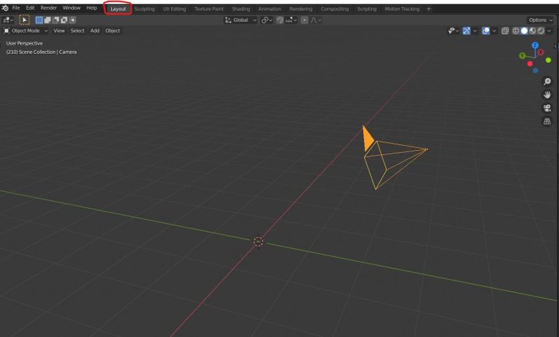The width and height of the screenshot is (559, 337).
Task: Switch to the Motion Tracking workspace tab
Action: click(x=402, y=9)
